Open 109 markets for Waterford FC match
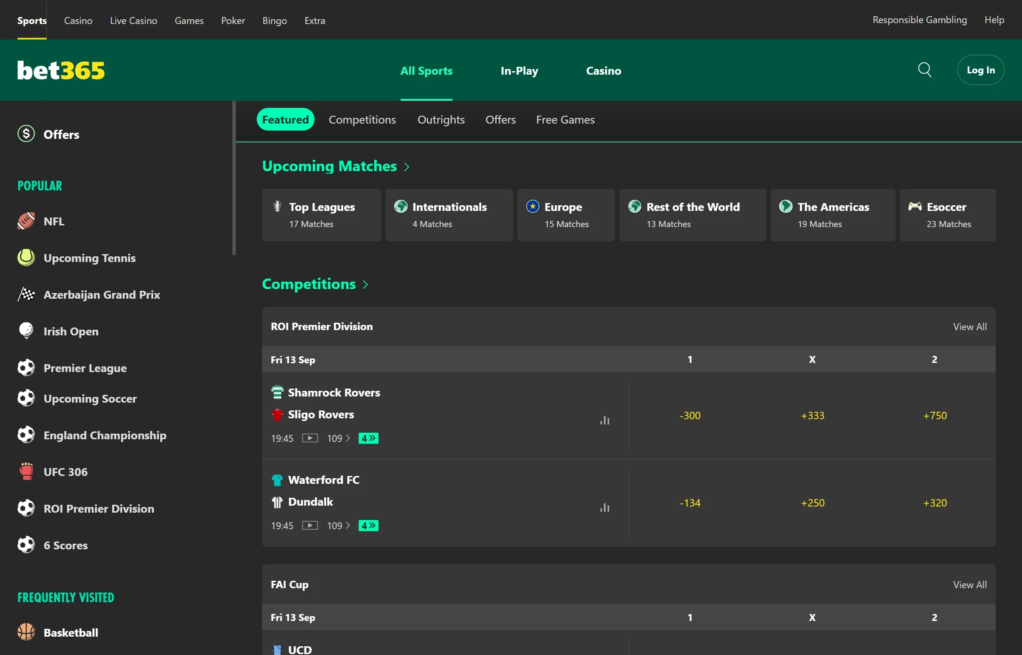 (x=339, y=526)
